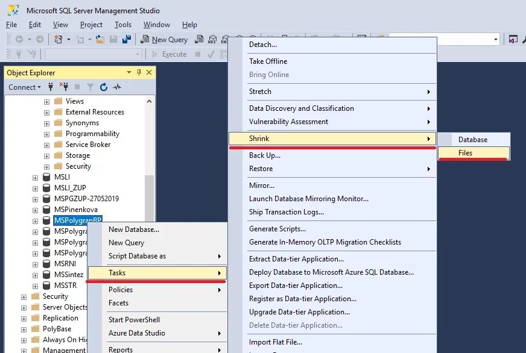Click the change connection icon in SQL toolbar
Image resolution: width=526 pixels, height=353 pixels.
32,54
